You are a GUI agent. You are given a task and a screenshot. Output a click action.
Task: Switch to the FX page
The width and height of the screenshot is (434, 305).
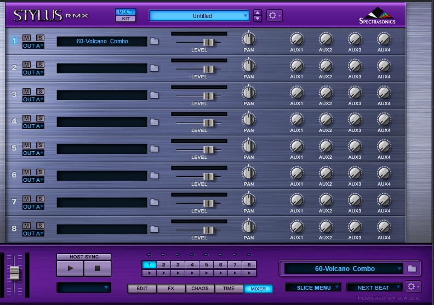[171, 289]
